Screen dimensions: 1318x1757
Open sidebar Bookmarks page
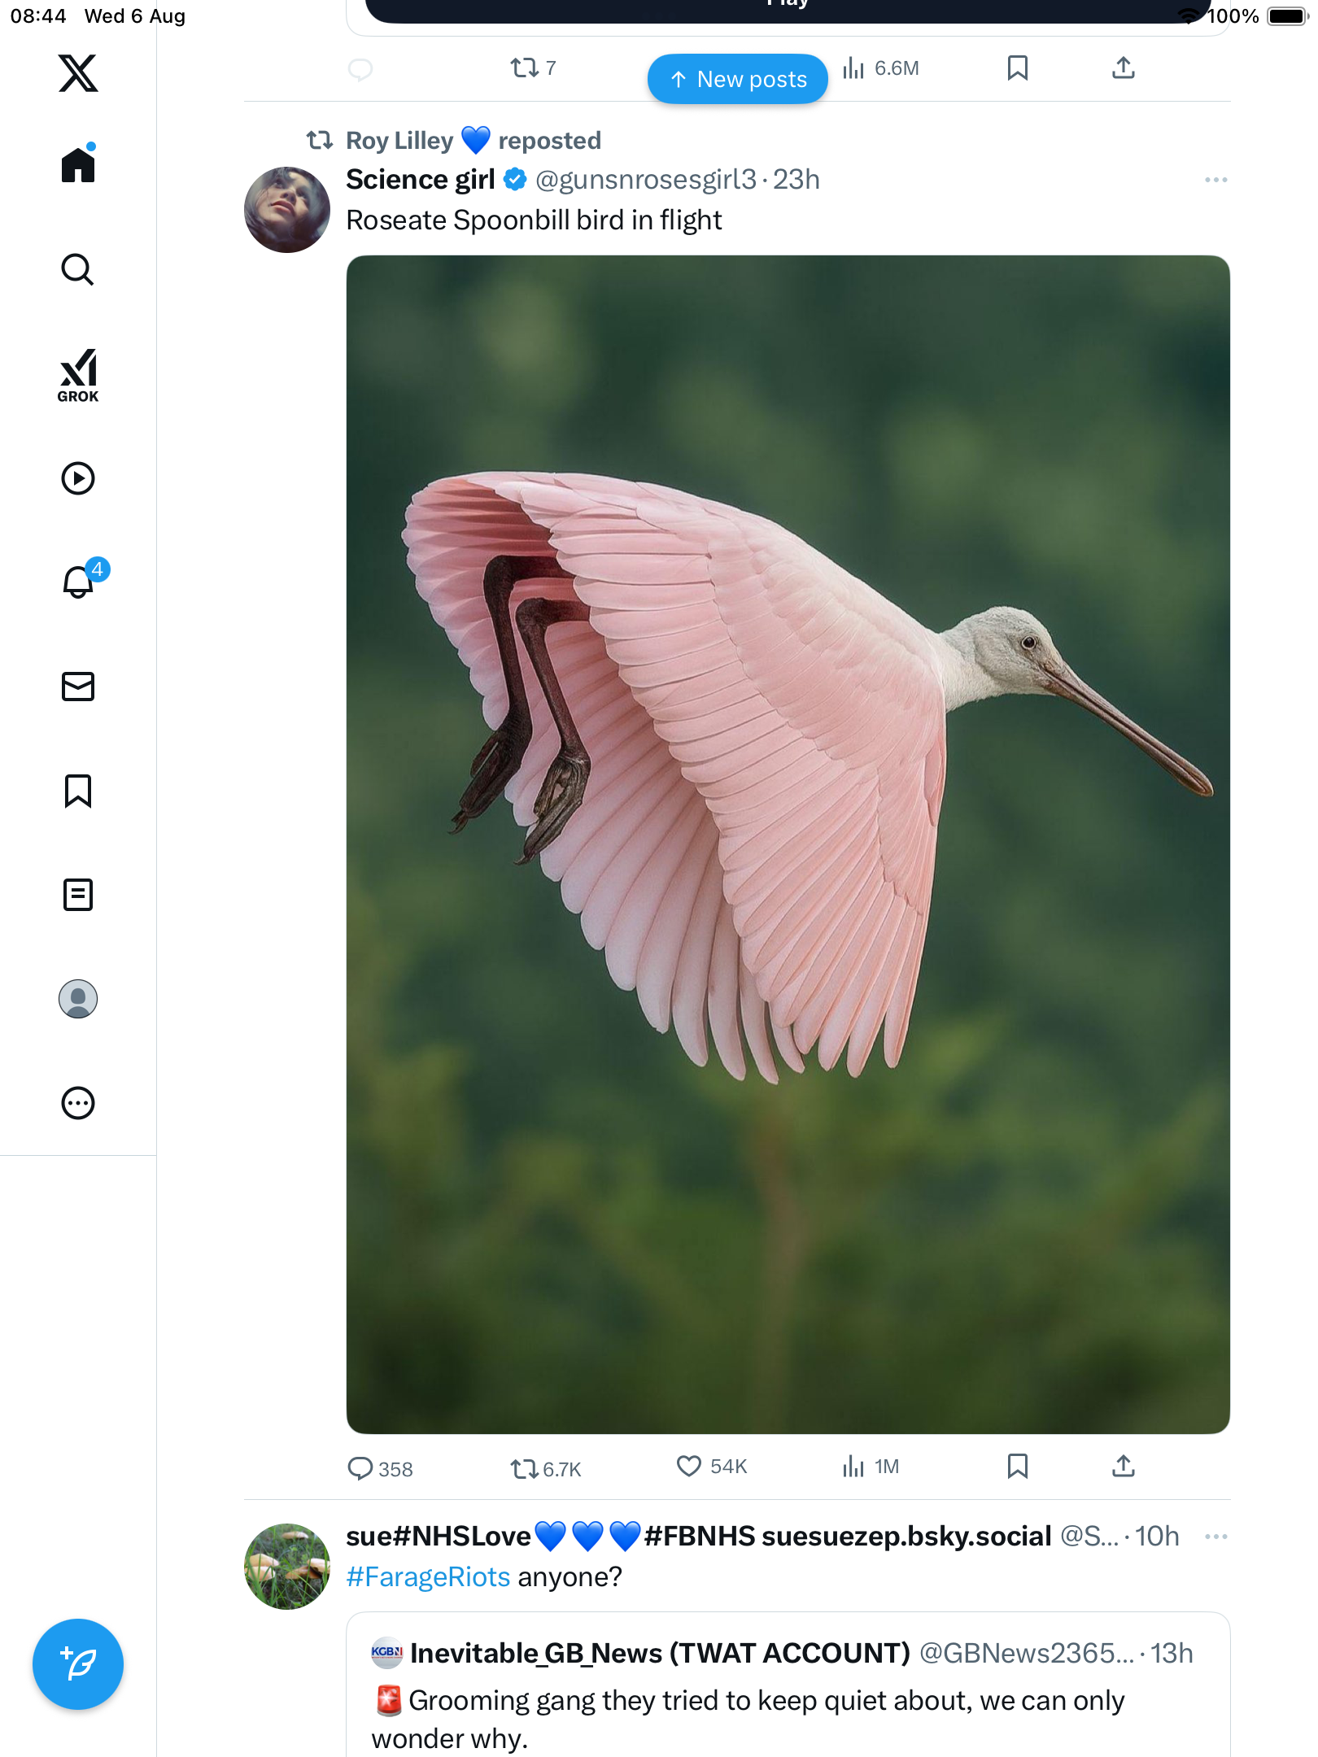(x=78, y=791)
